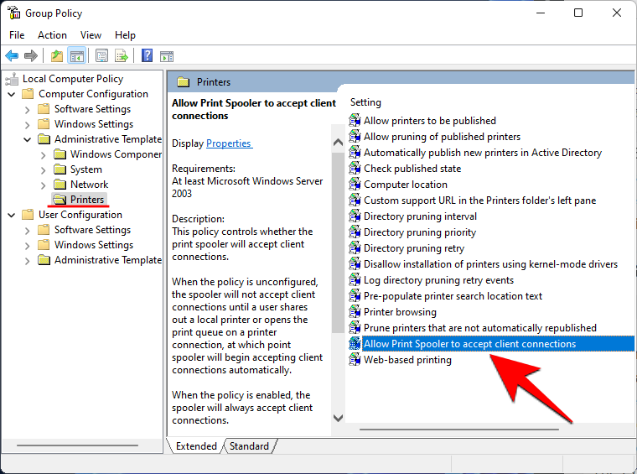Click the System folder icon in tree

[60, 169]
